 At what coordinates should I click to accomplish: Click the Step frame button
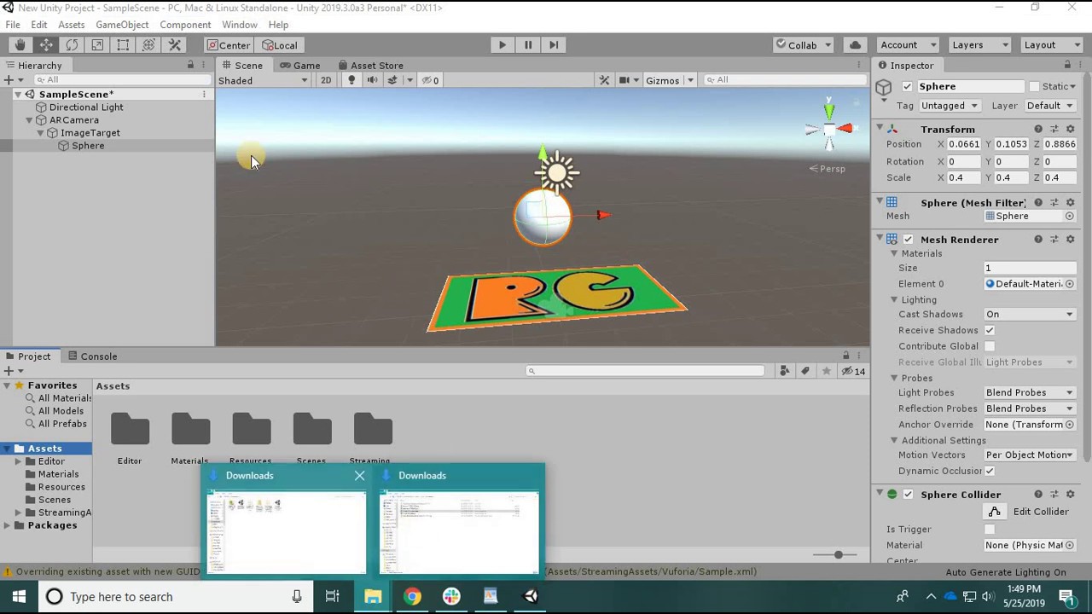[554, 45]
